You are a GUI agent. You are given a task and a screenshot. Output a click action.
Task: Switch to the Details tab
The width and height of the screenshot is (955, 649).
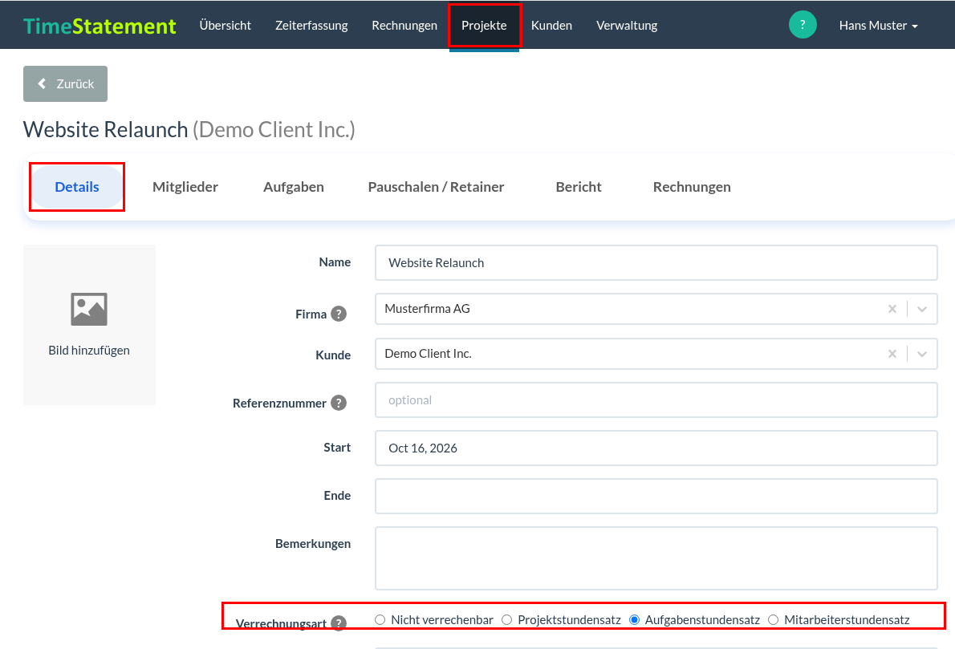[x=77, y=187]
